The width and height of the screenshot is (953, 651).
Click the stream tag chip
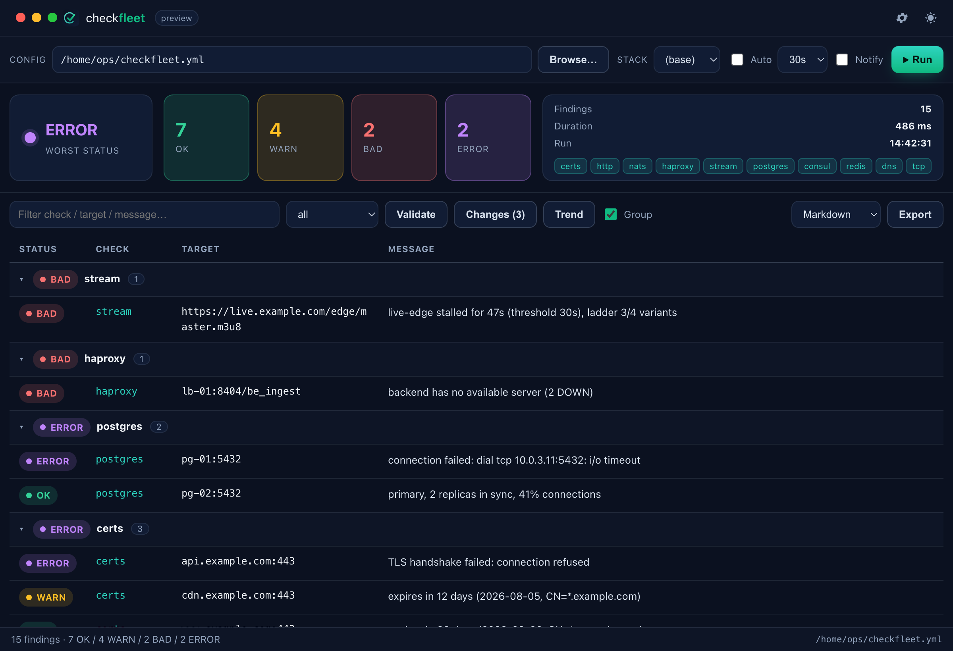coord(723,166)
